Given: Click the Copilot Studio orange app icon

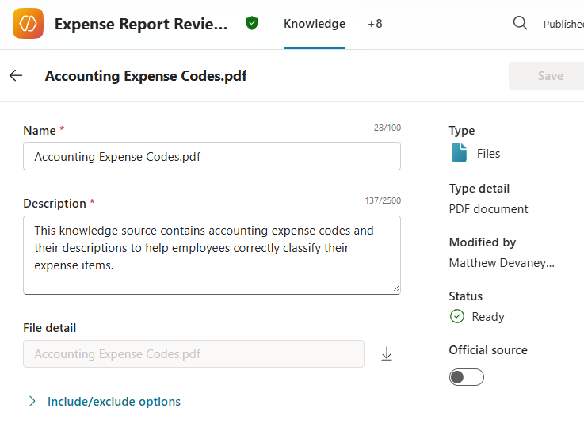Looking at the screenshot, I should tap(29, 24).
